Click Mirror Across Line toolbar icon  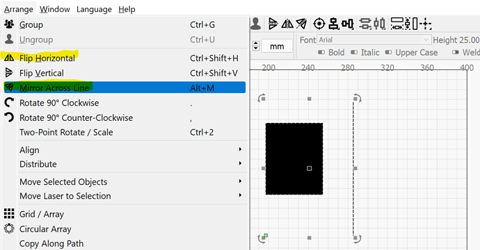point(301,24)
